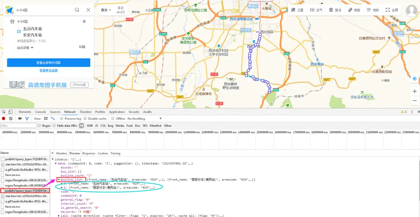Click the 纠错 error report link
Viewport: 420px width, 217px height.
(x=82, y=47)
